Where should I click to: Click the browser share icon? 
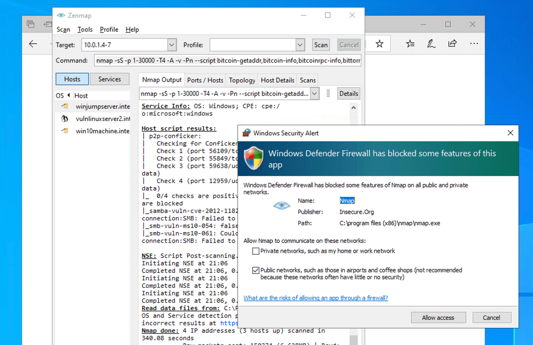pyautogui.click(x=452, y=44)
